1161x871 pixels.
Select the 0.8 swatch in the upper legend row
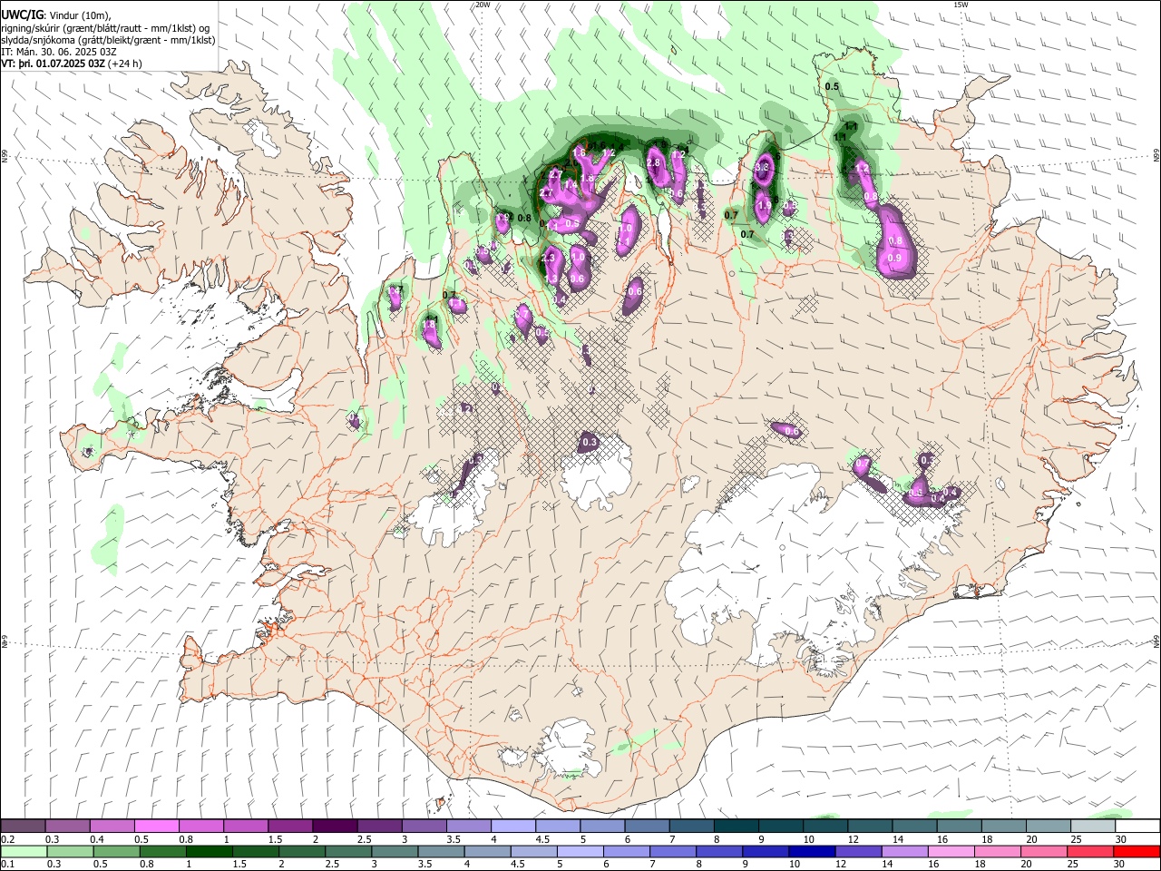click(x=201, y=827)
